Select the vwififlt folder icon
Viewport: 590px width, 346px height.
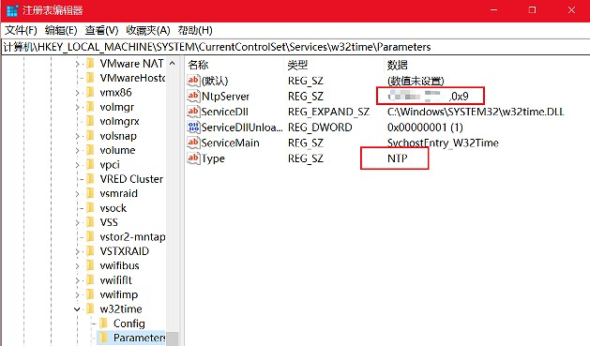90,280
